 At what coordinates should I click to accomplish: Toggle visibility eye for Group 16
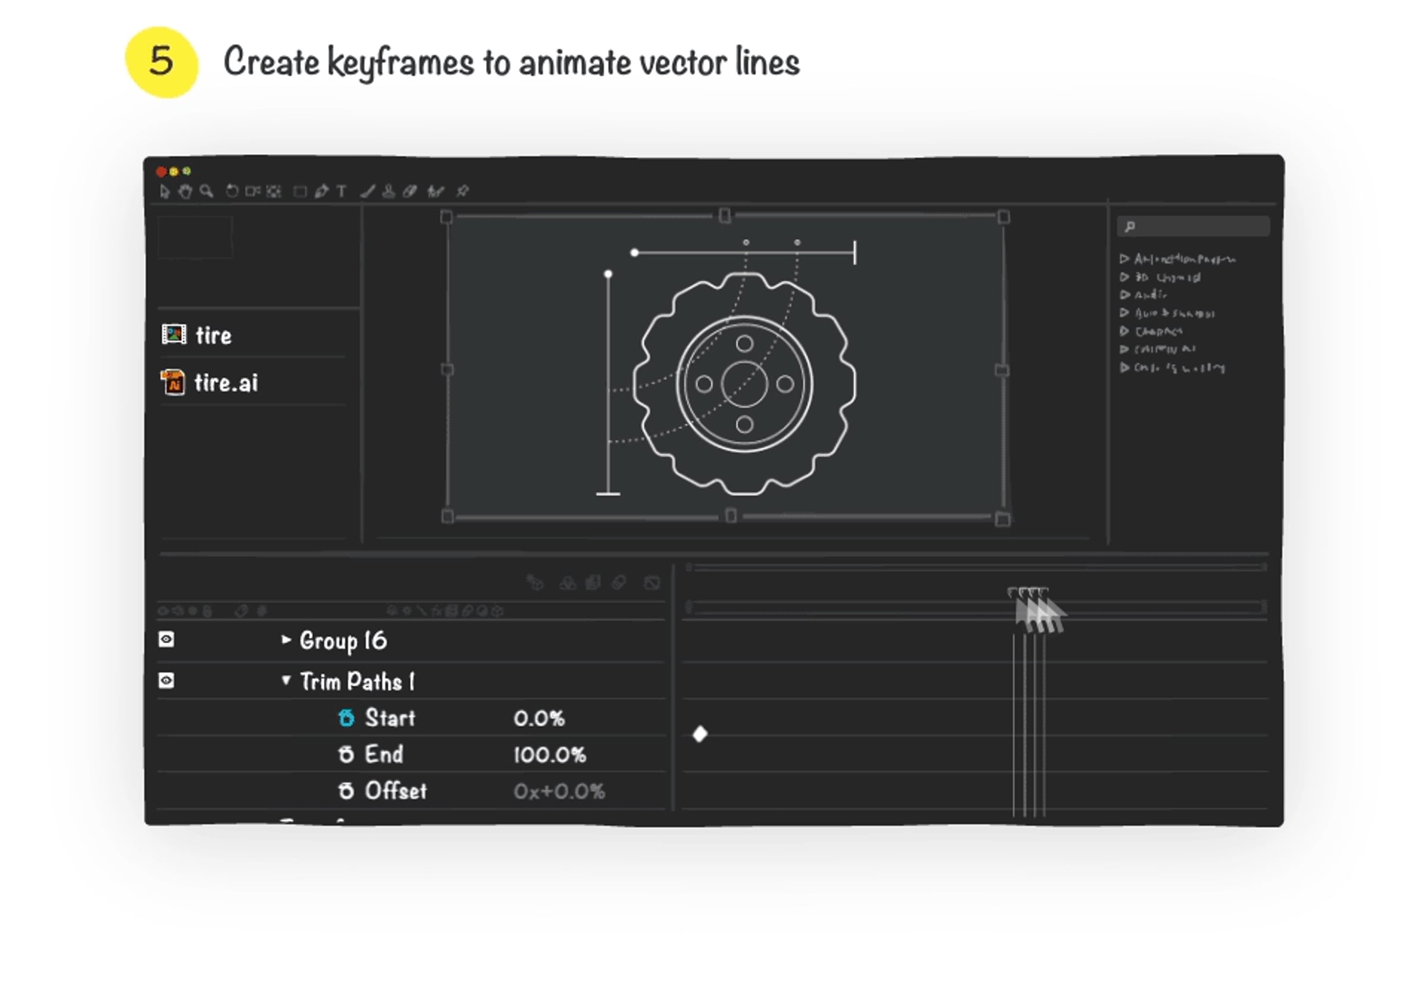pyautogui.click(x=166, y=640)
